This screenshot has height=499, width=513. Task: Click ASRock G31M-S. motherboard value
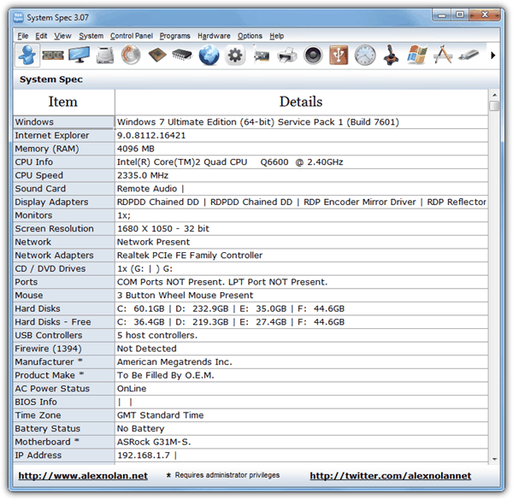tap(154, 442)
